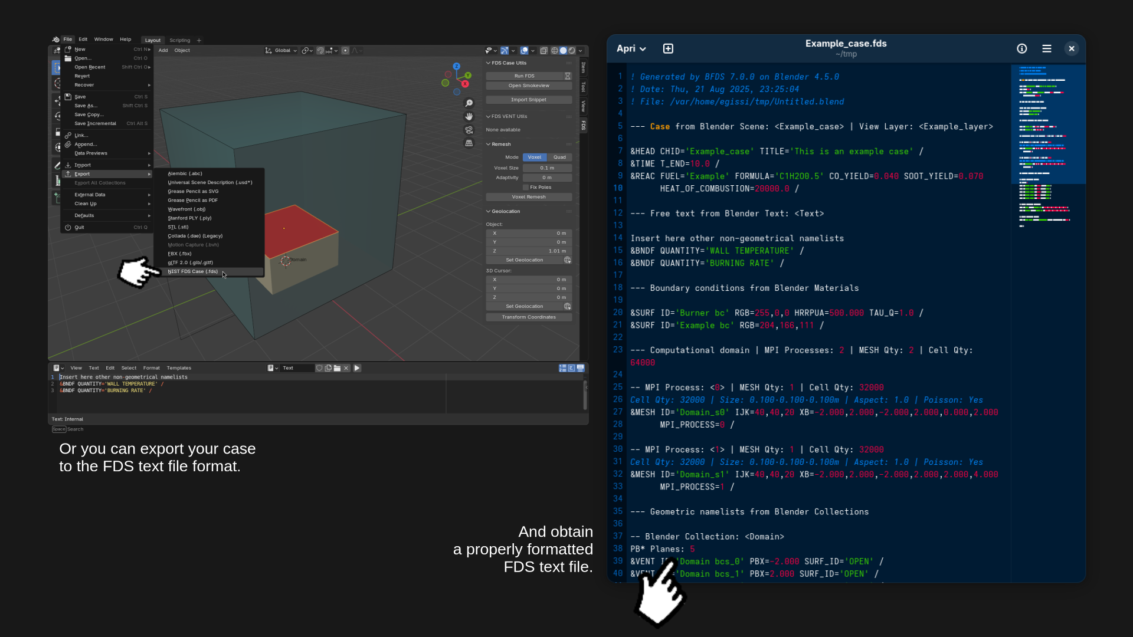
Task: Toggle line numbers in text editor
Action: coord(563,368)
